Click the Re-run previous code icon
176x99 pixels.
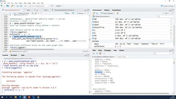click(x=73, y=13)
